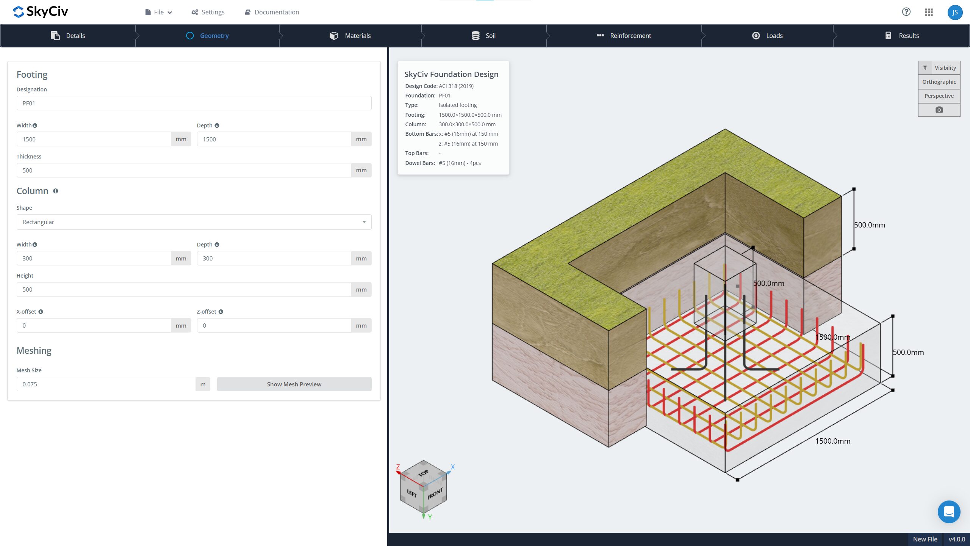Click the column Depth input
Image resolution: width=970 pixels, height=546 pixels.
click(x=274, y=258)
